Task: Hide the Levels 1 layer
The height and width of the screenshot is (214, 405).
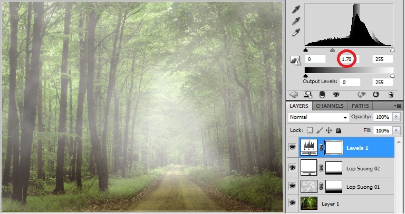Action: click(x=292, y=147)
